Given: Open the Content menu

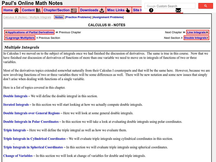Looking at the screenshot, I should [x=31, y=10].
